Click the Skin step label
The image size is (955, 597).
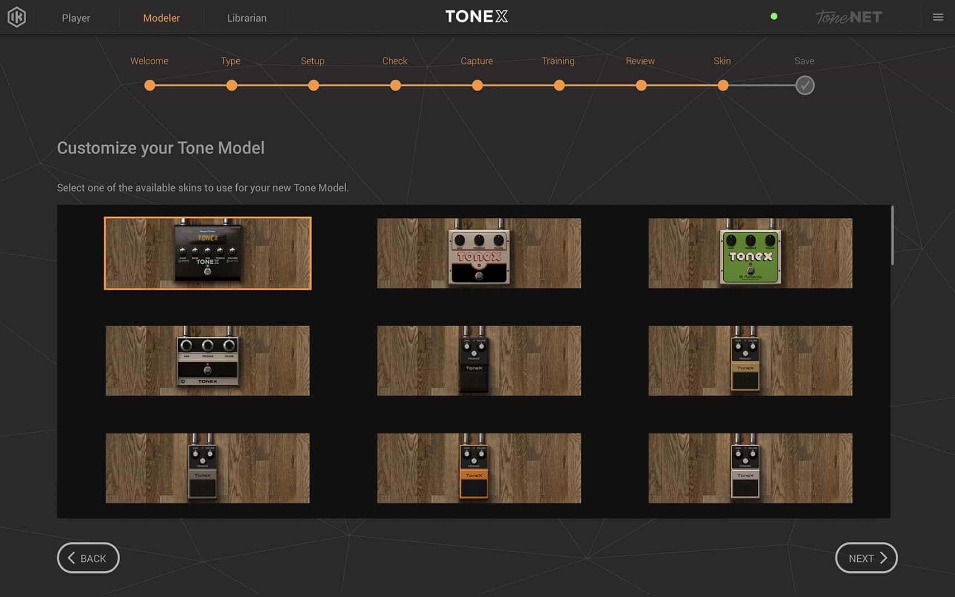point(722,61)
